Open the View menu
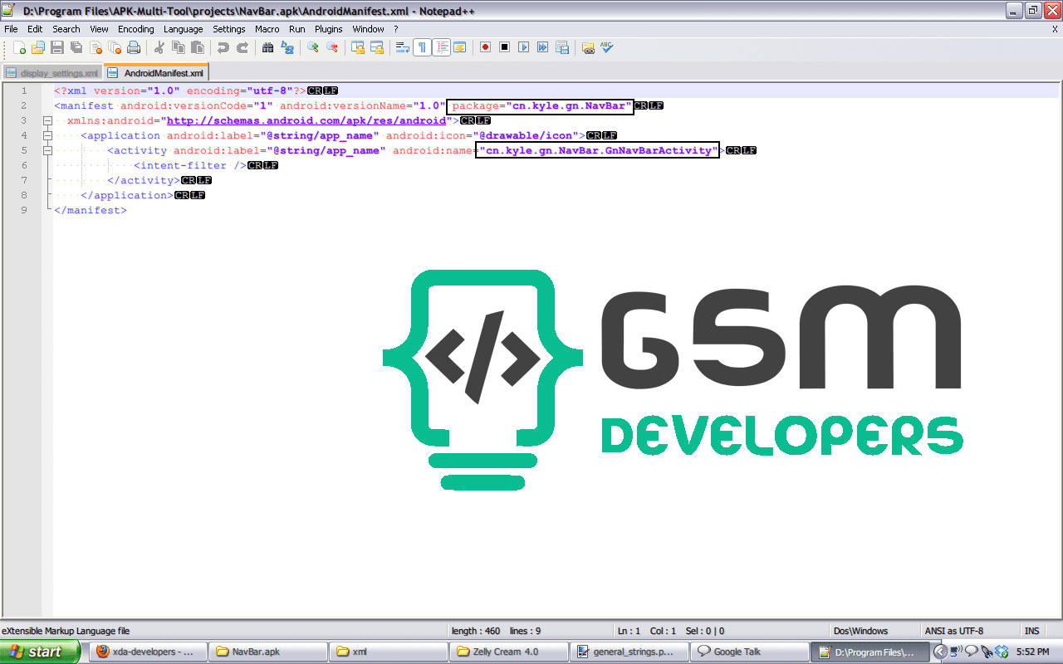The image size is (1063, 664). click(99, 29)
